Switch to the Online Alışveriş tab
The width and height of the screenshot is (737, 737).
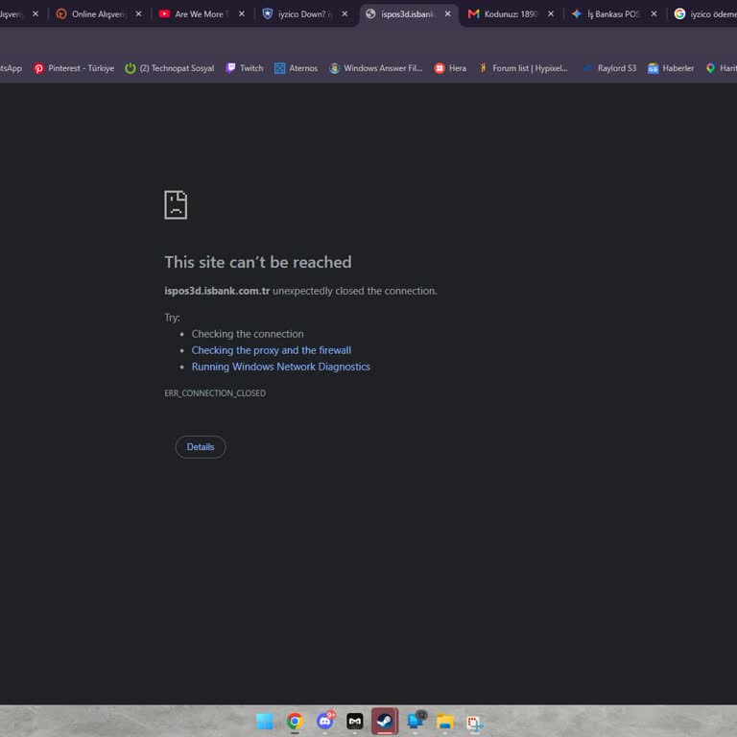click(92, 14)
